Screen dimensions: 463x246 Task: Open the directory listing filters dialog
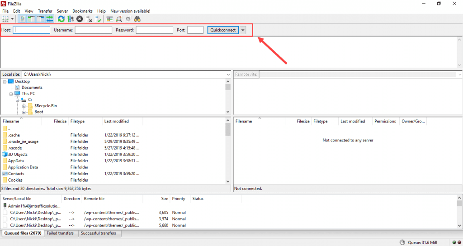(110, 19)
